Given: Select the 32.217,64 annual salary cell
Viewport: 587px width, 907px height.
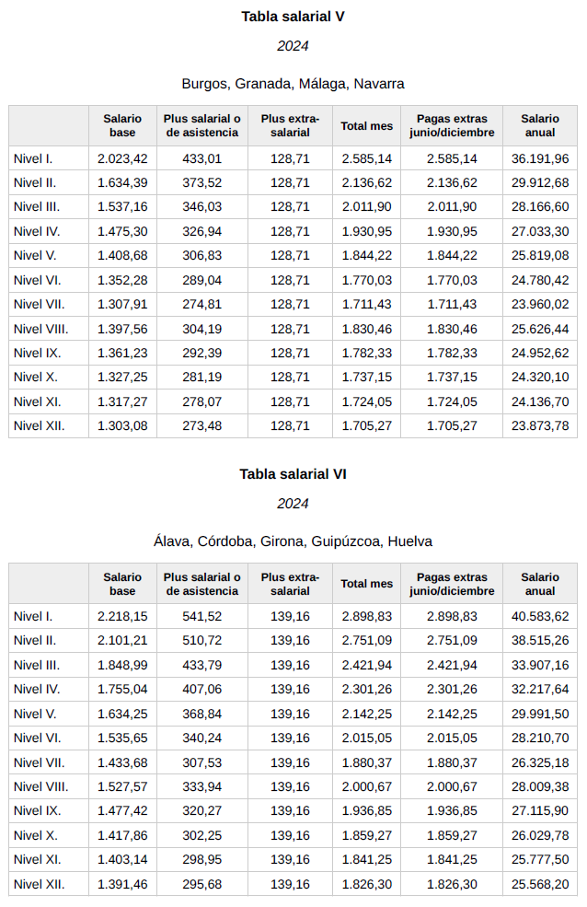Looking at the screenshot, I should pos(539,689).
